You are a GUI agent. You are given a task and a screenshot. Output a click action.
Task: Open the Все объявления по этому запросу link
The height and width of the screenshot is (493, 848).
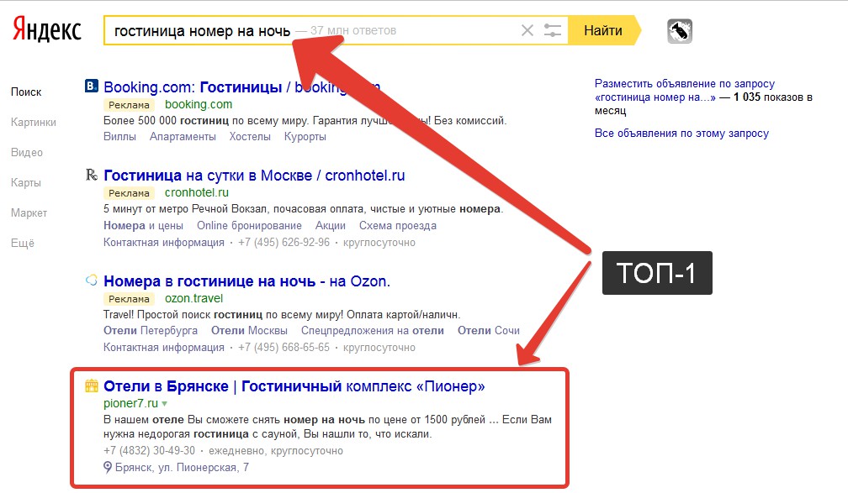681,134
